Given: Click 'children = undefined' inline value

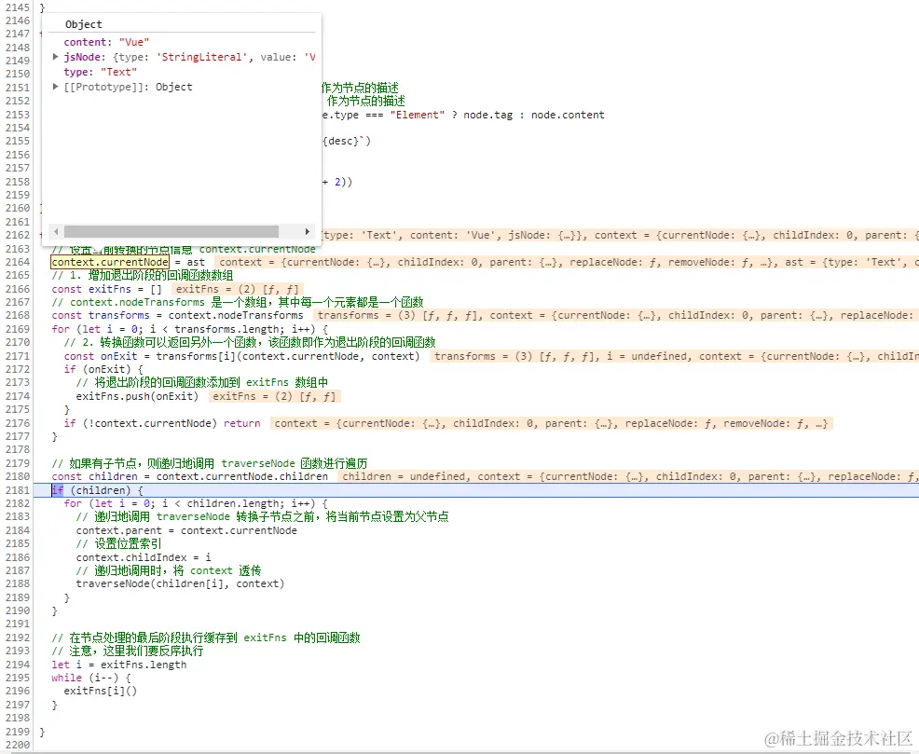Looking at the screenshot, I should pyautogui.click(x=405, y=476).
